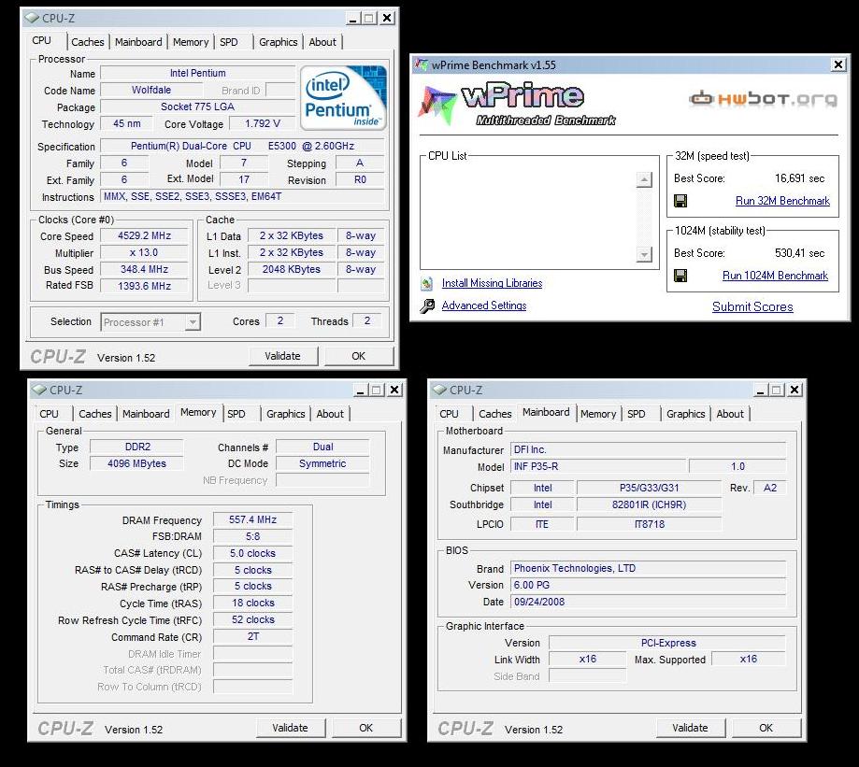This screenshot has height=767, width=859.
Task: Click the Core Speed value 4529.2 MHz
Action: [x=145, y=236]
